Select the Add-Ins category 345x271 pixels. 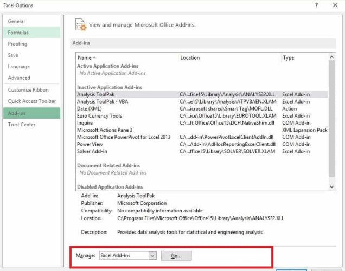pyautogui.click(x=31, y=113)
